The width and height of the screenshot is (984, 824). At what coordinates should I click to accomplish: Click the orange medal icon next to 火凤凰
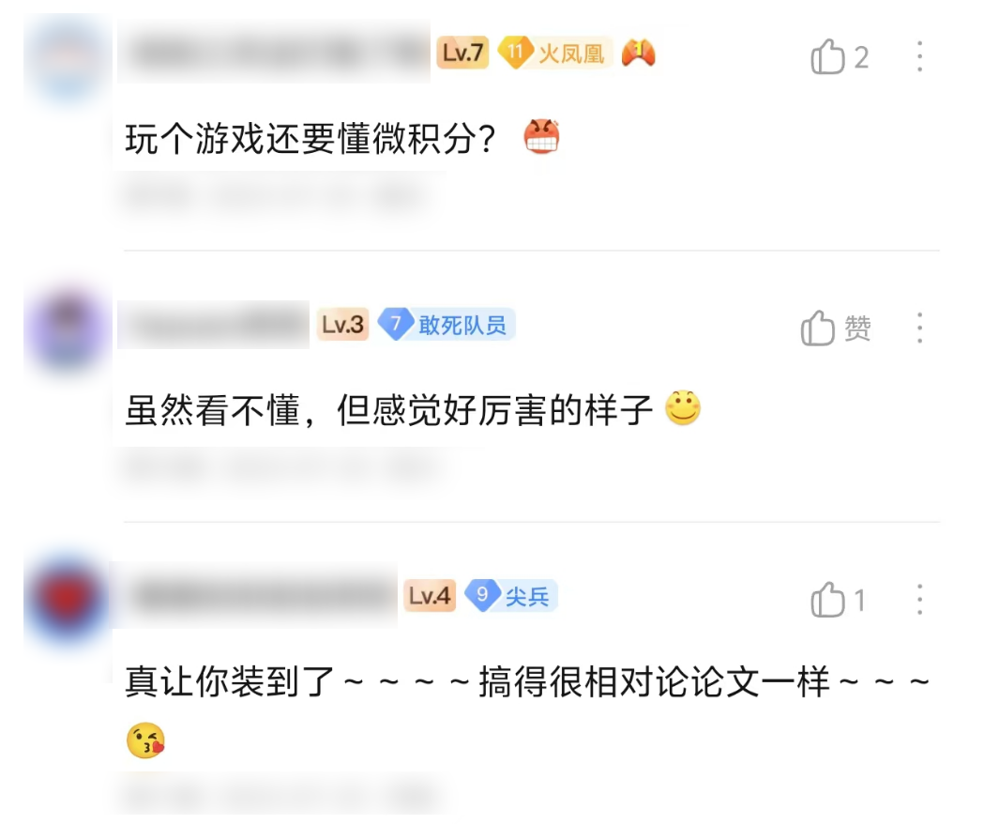coord(638,53)
